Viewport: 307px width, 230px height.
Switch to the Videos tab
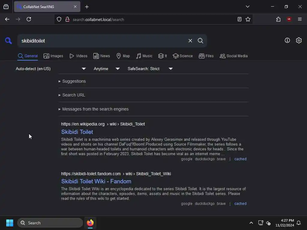[x=78, y=56]
